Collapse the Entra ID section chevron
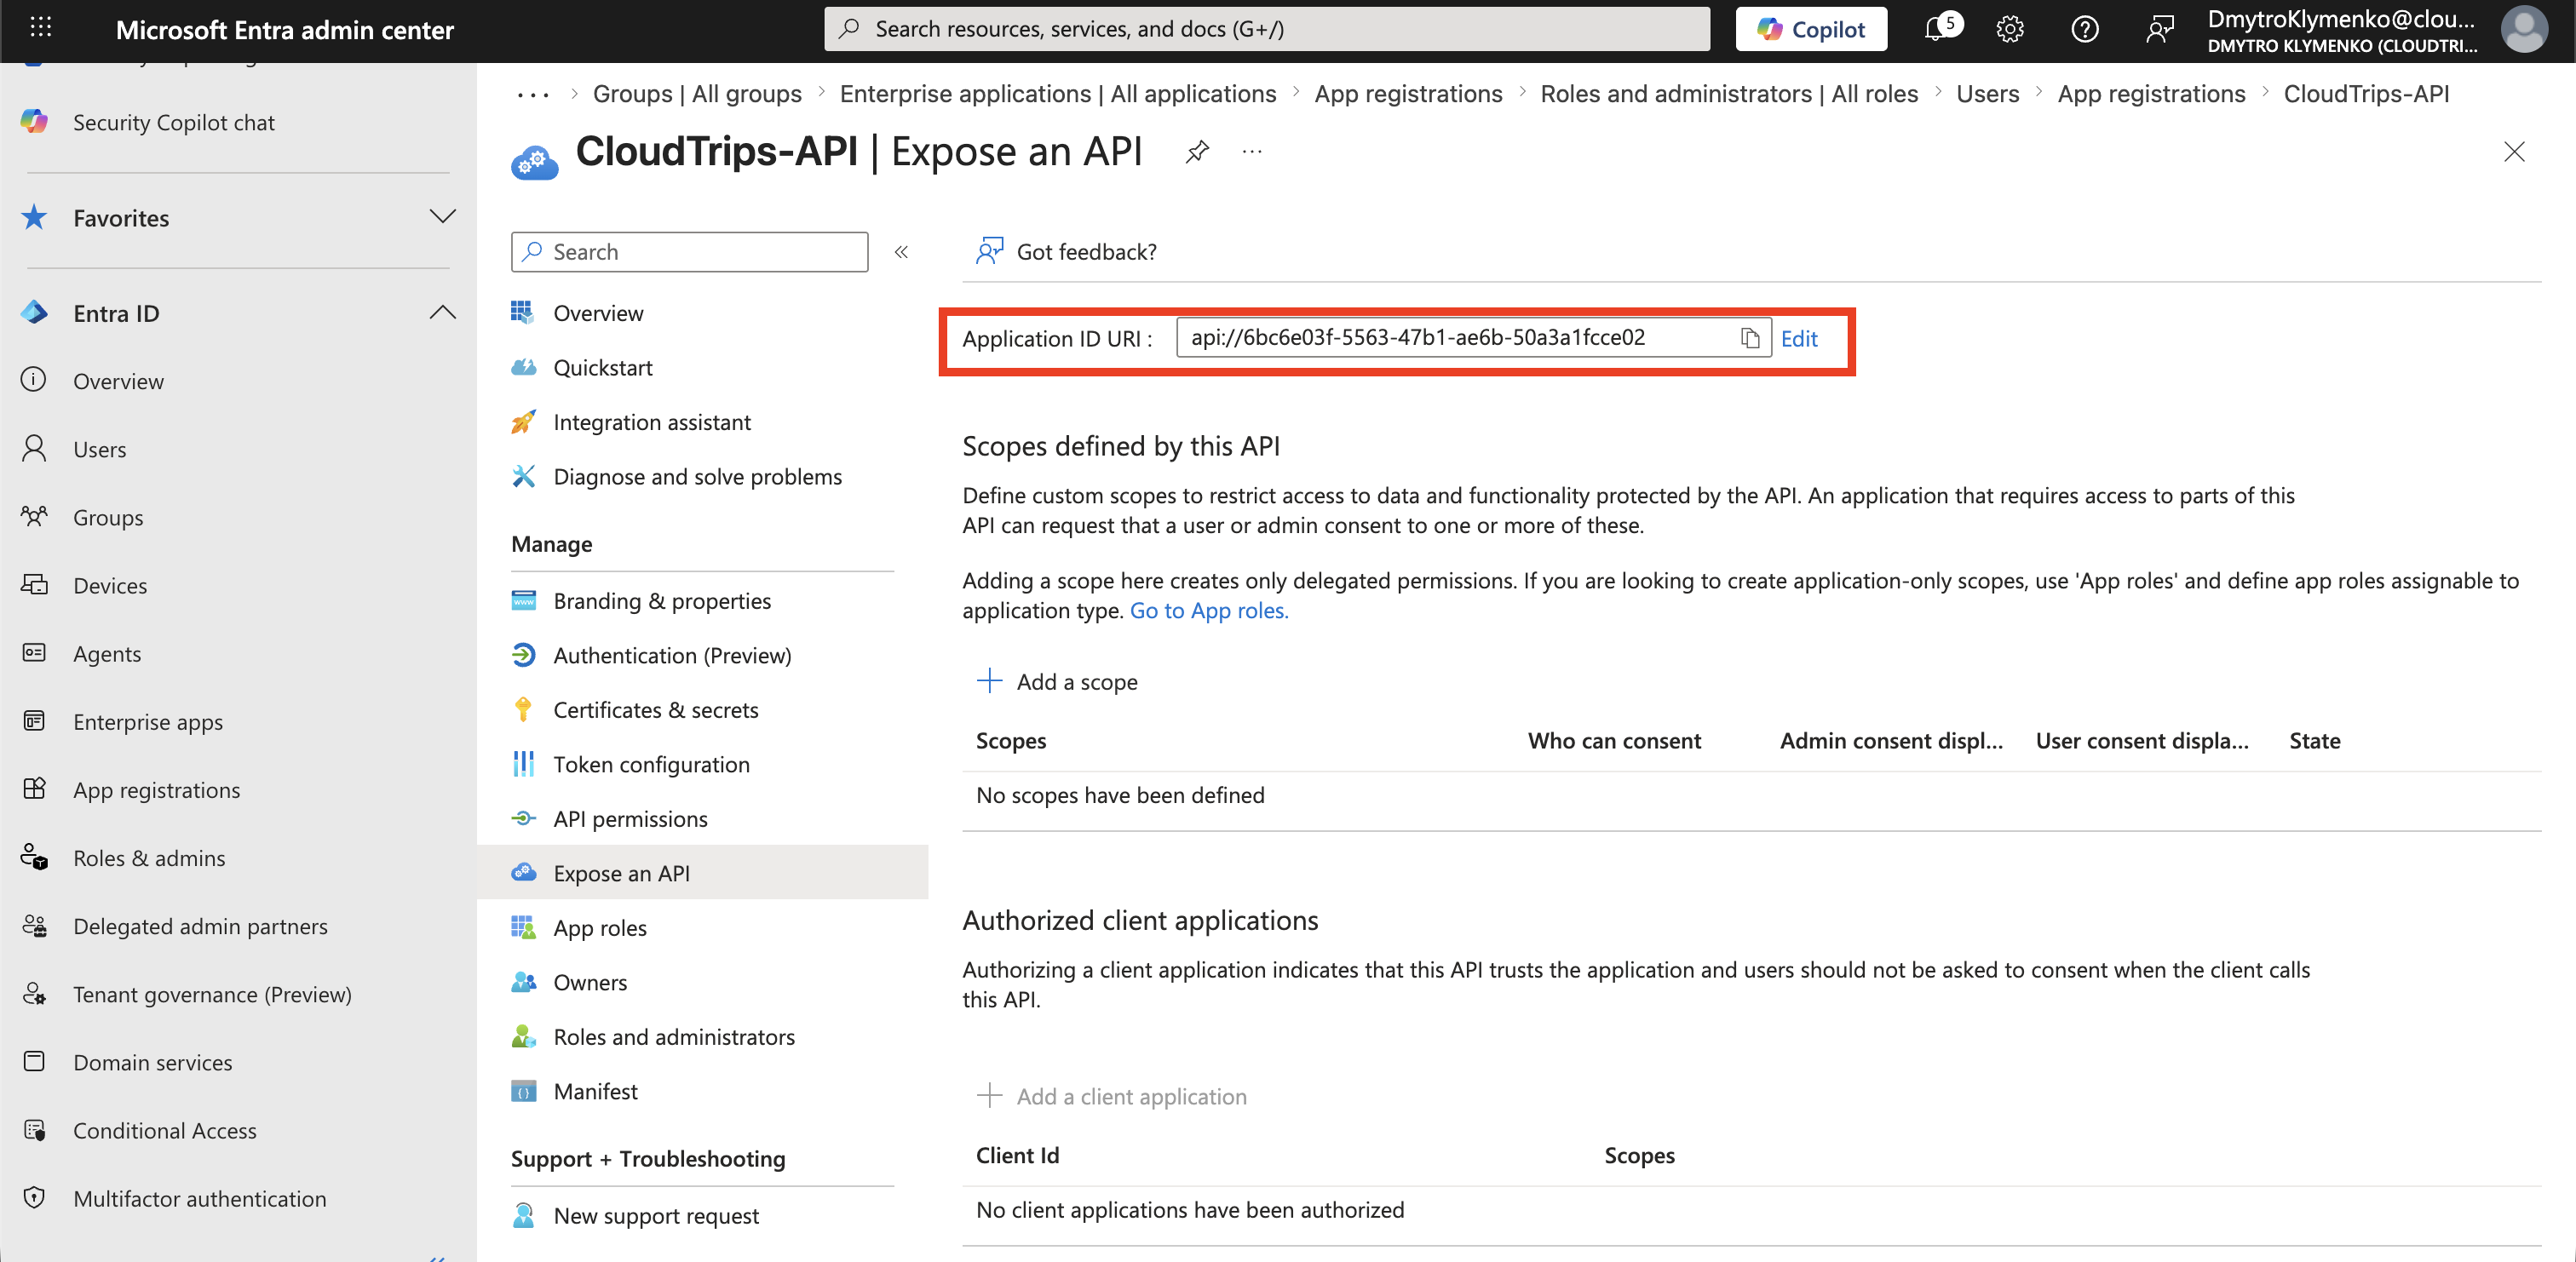Viewport: 2576px width, 1262px height. [x=442, y=313]
